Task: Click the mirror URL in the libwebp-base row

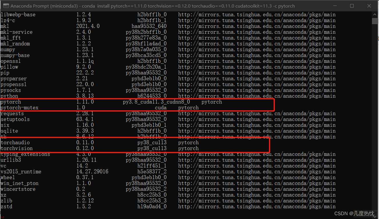Action: (257, 15)
